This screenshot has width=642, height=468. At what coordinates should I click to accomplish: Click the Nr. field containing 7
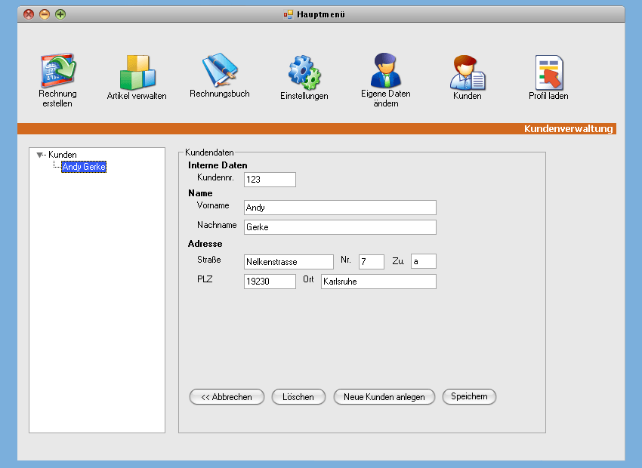372,261
